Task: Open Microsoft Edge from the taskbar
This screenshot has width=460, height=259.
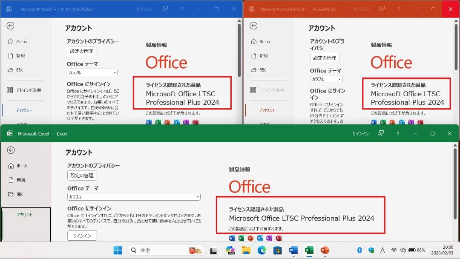Action: (x=262, y=250)
